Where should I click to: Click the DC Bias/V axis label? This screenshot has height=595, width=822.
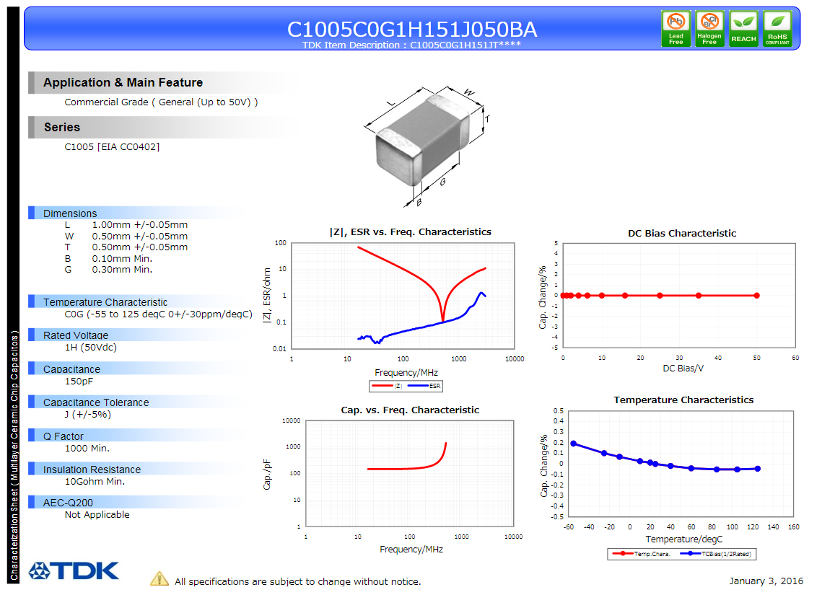tap(683, 369)
